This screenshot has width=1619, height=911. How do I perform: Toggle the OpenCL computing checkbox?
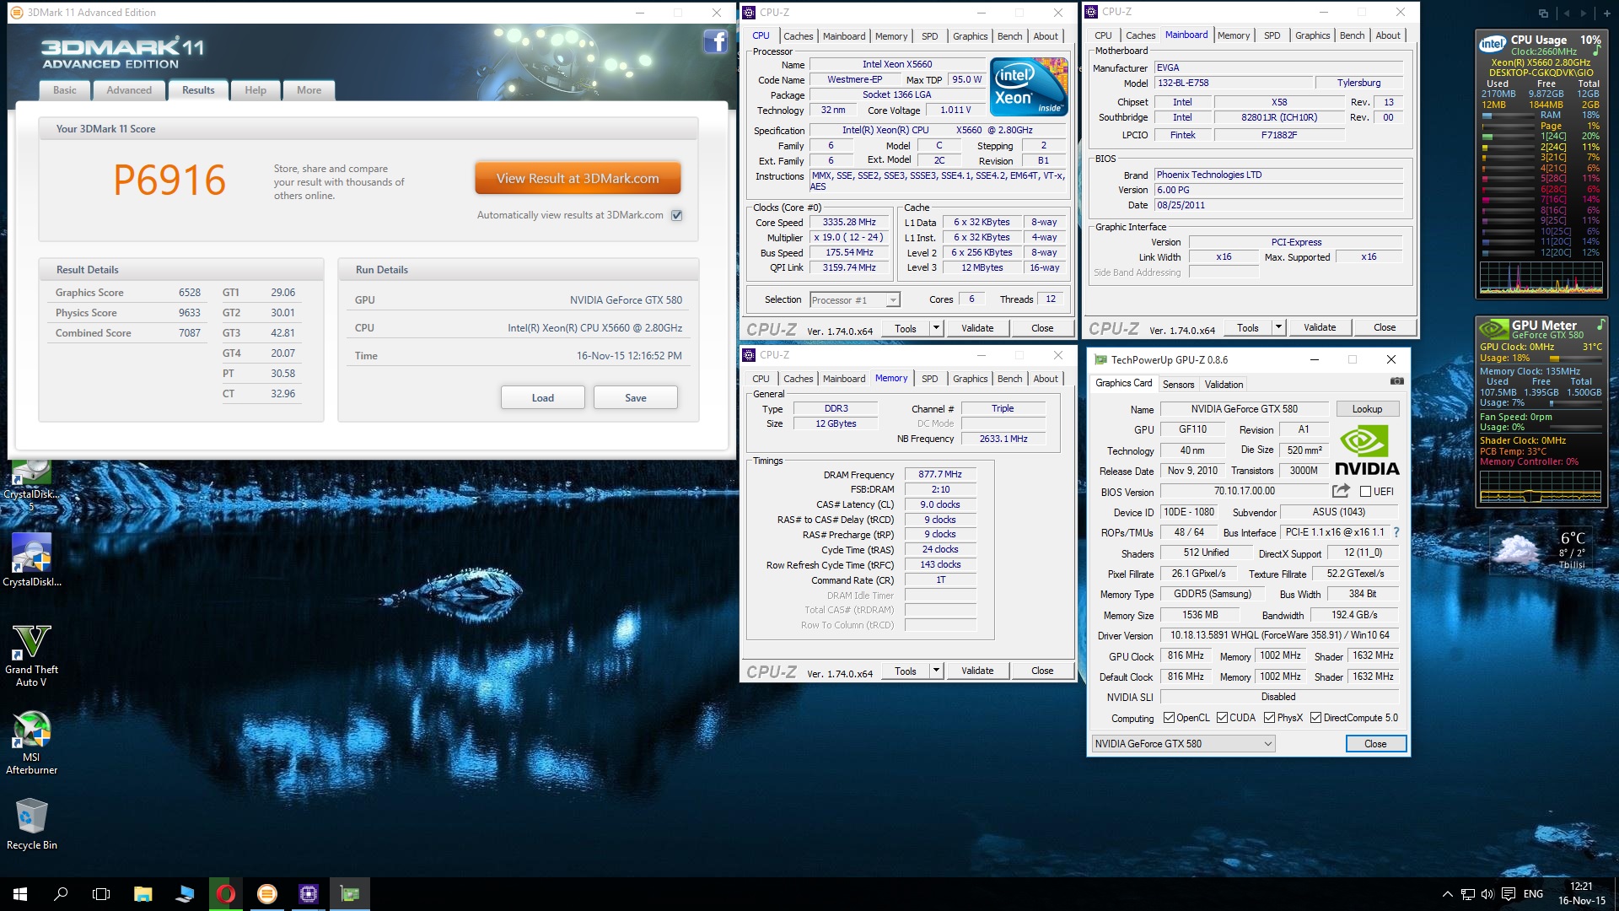1169,718
